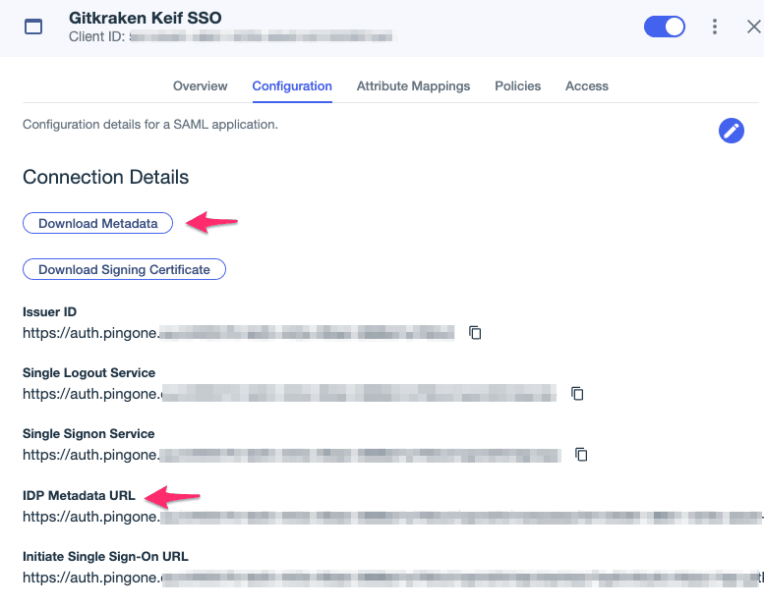This screenshot has width=764, height=608.
Task: Click the pencil edit configuration icon
Action: tap(731, 131)
